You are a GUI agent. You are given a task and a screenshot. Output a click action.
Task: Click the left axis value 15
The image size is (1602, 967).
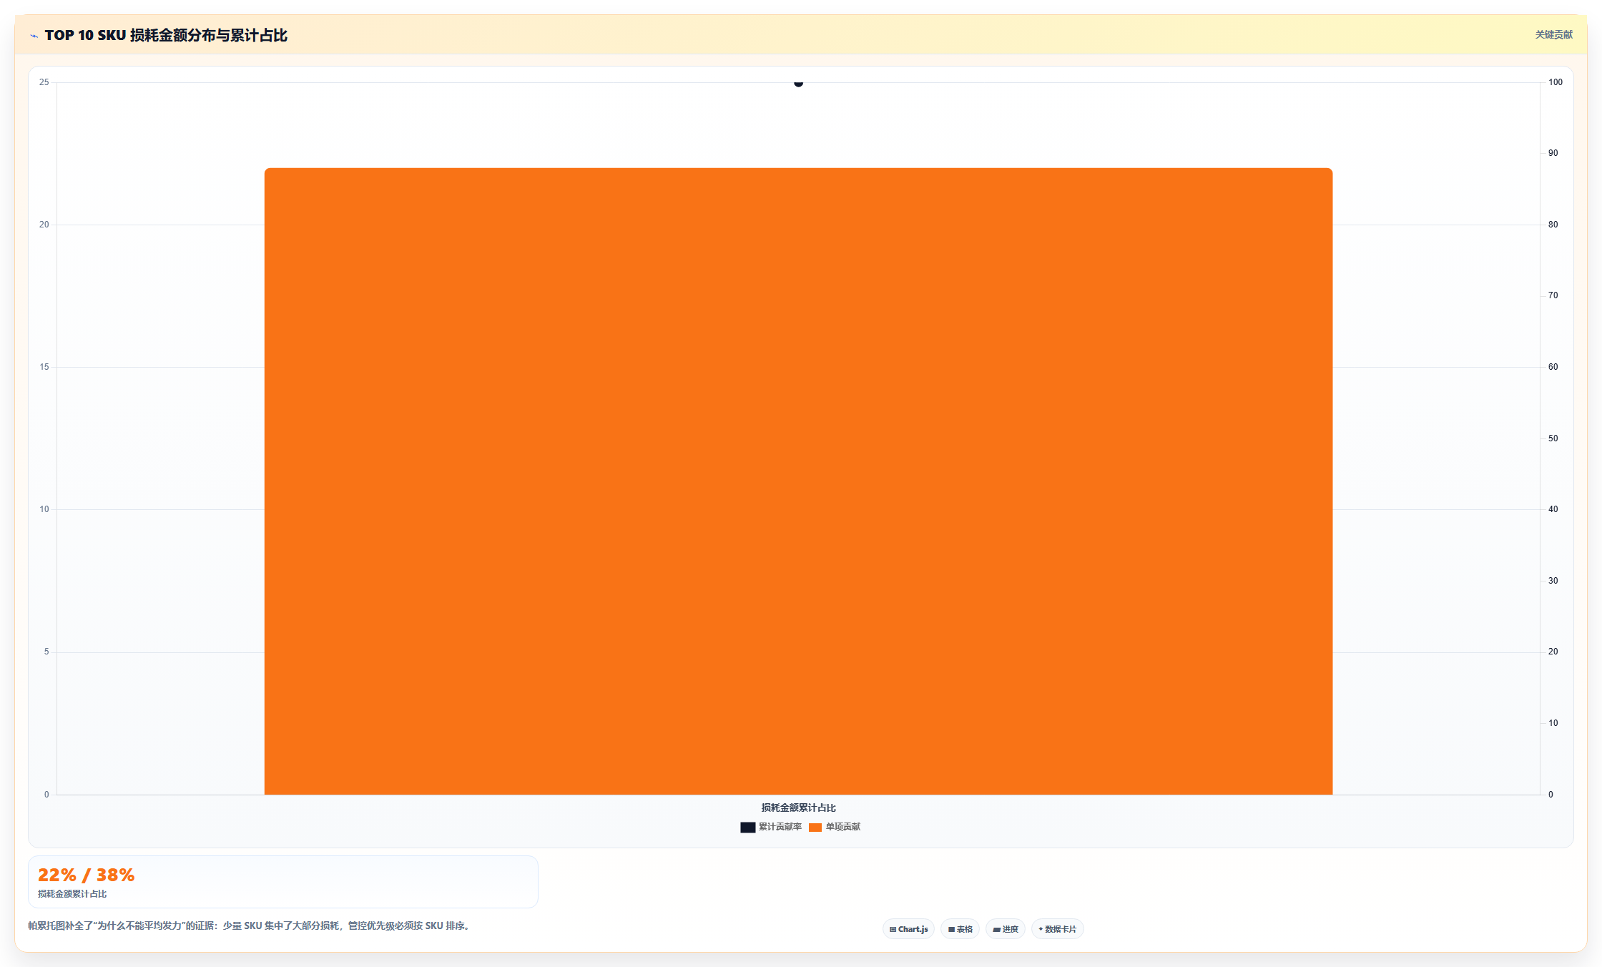point(44,367)
